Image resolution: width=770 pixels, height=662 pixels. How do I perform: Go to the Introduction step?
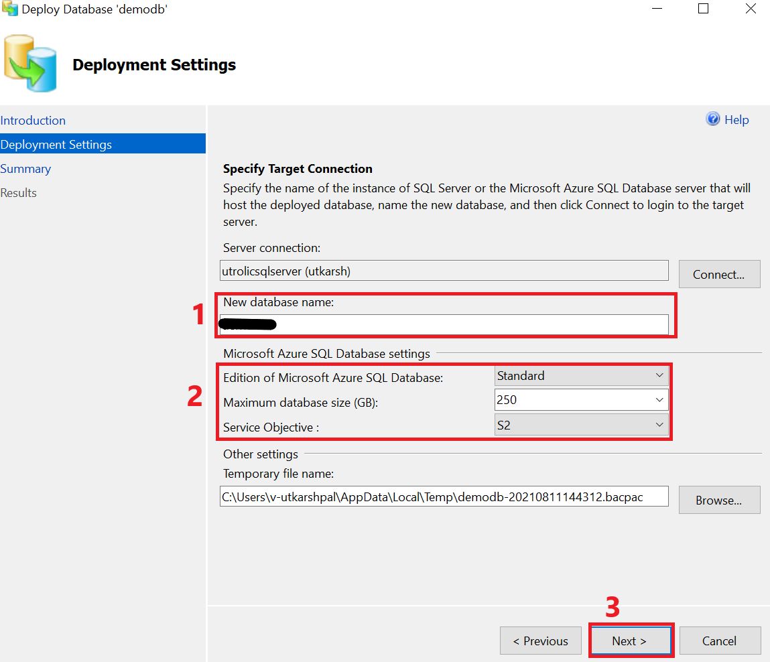pos(33,121)
